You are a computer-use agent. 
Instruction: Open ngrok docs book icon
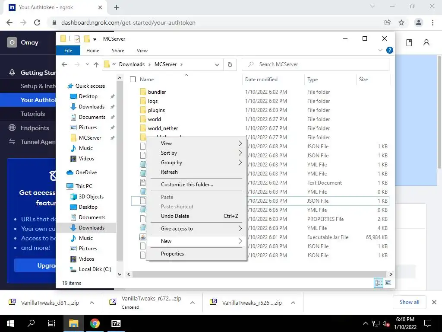click(409, 43)
